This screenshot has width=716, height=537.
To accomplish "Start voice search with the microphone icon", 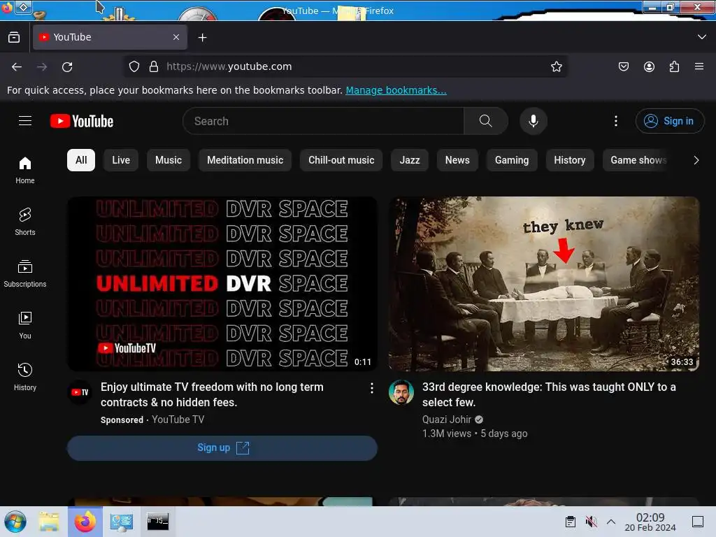I will point(533,121).
